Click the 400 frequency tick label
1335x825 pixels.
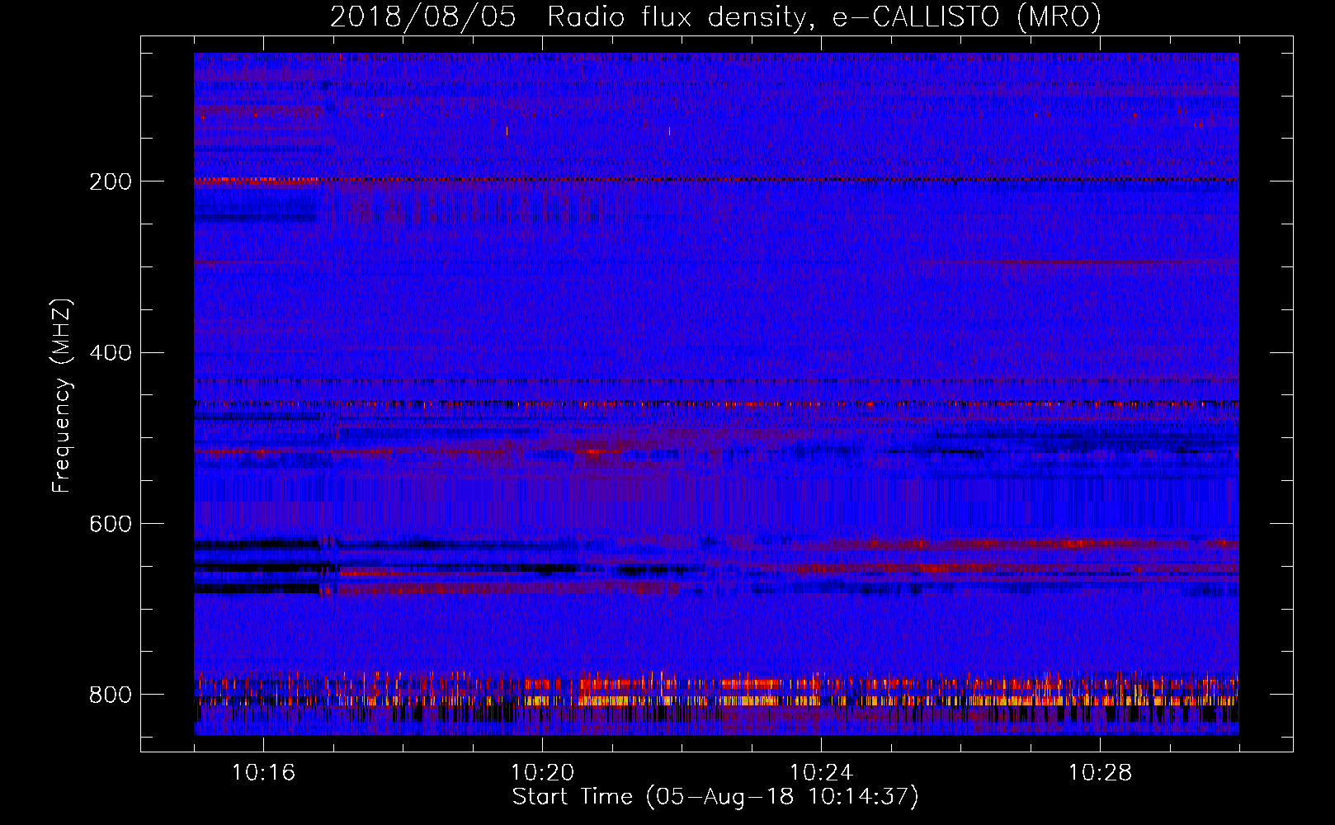click(x=111, y=353)
